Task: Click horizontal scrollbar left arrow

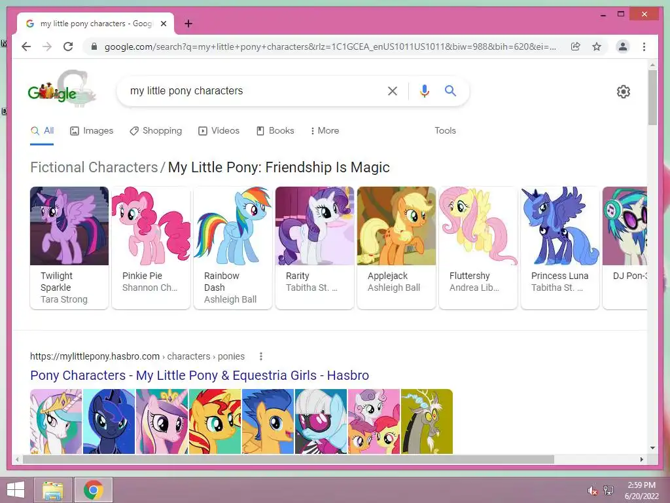Action: point(17,459)
